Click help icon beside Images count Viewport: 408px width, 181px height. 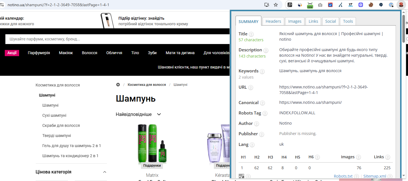(x=358, y=157)
